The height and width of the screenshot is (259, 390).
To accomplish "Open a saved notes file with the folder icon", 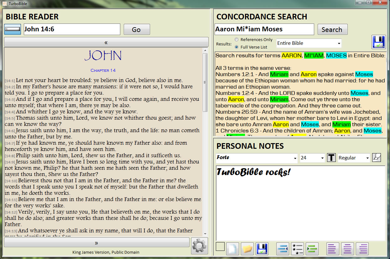I will coord(247,249).
